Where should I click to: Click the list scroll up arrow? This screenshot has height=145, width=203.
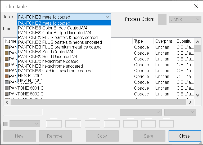pyautogui.click(x=197, y=42)
